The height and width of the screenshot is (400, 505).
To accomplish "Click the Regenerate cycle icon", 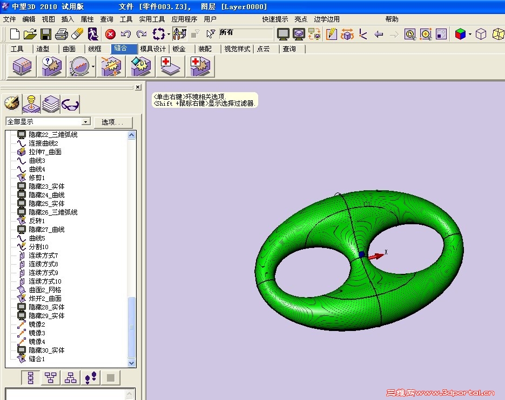I will (158, 34).
